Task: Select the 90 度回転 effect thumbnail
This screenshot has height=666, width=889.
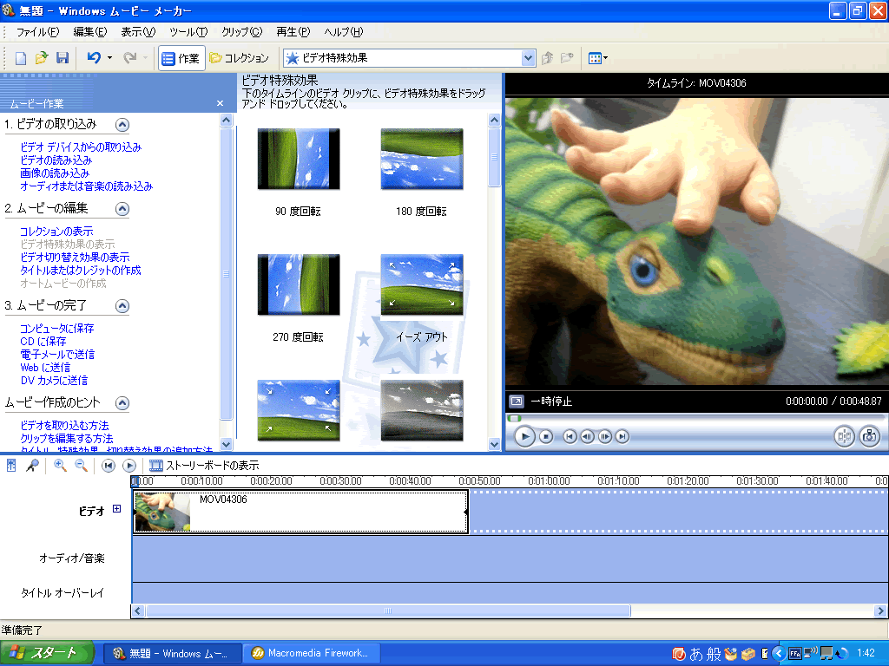Action: coord(299,160)
